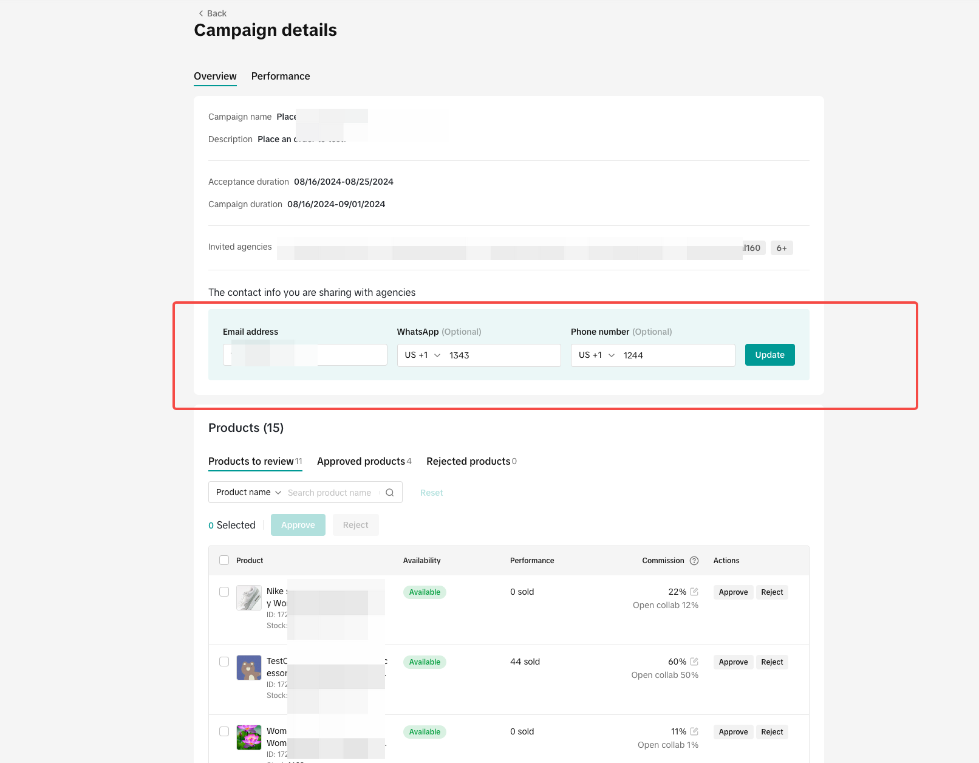979x763 pixels.
Task: Edit the 22% commission pencil icon
Action: (x=694, y=592)
